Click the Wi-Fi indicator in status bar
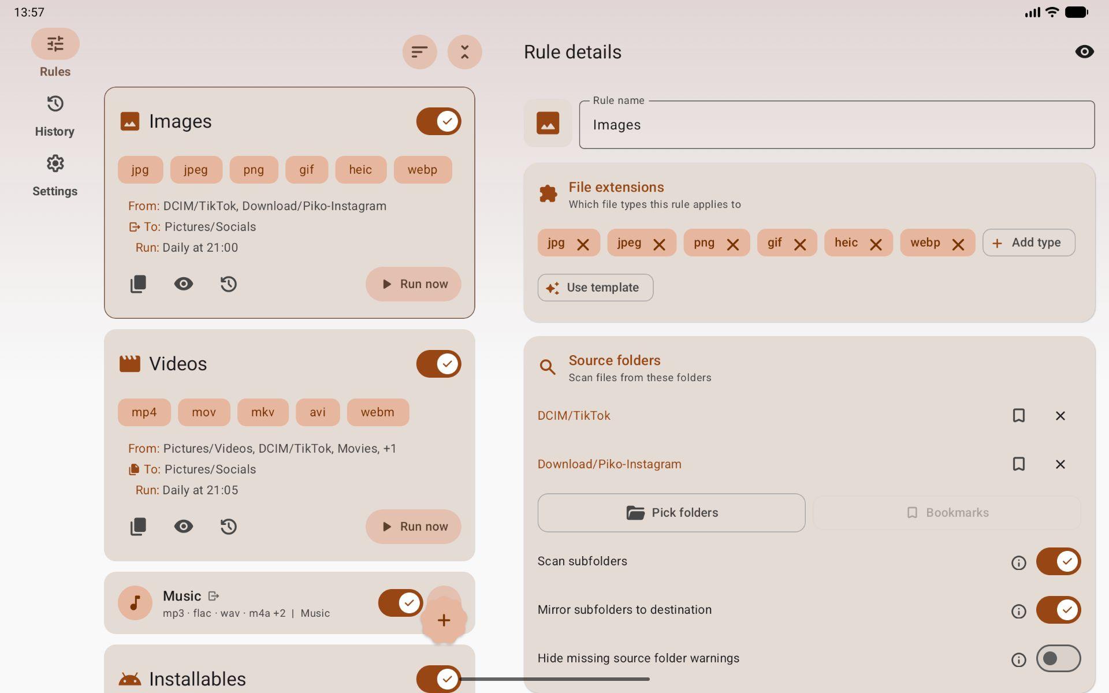 pyautogui.click(x=1052, y=12)
